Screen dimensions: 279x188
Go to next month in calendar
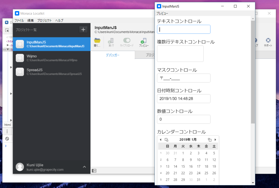[x=215, y=140]
